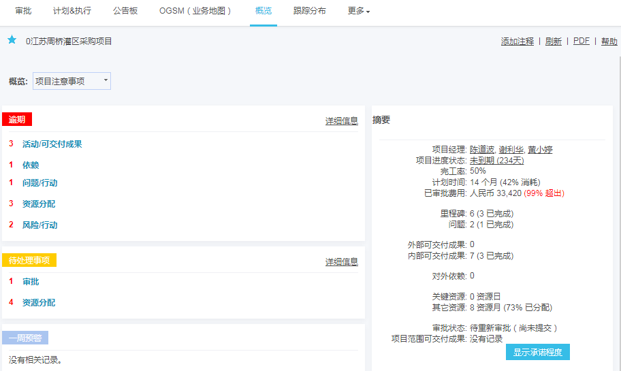The width and height of the screenshot is (621, 371).
Task: Open 详细信息 for 待处理事项 section
Action: point(341,261)
